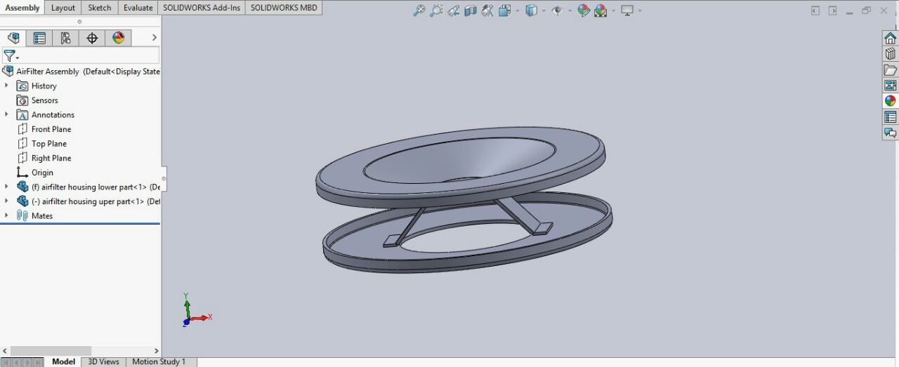Open the Motion Study 1 tab
The image size is (899, 367).
159,361
